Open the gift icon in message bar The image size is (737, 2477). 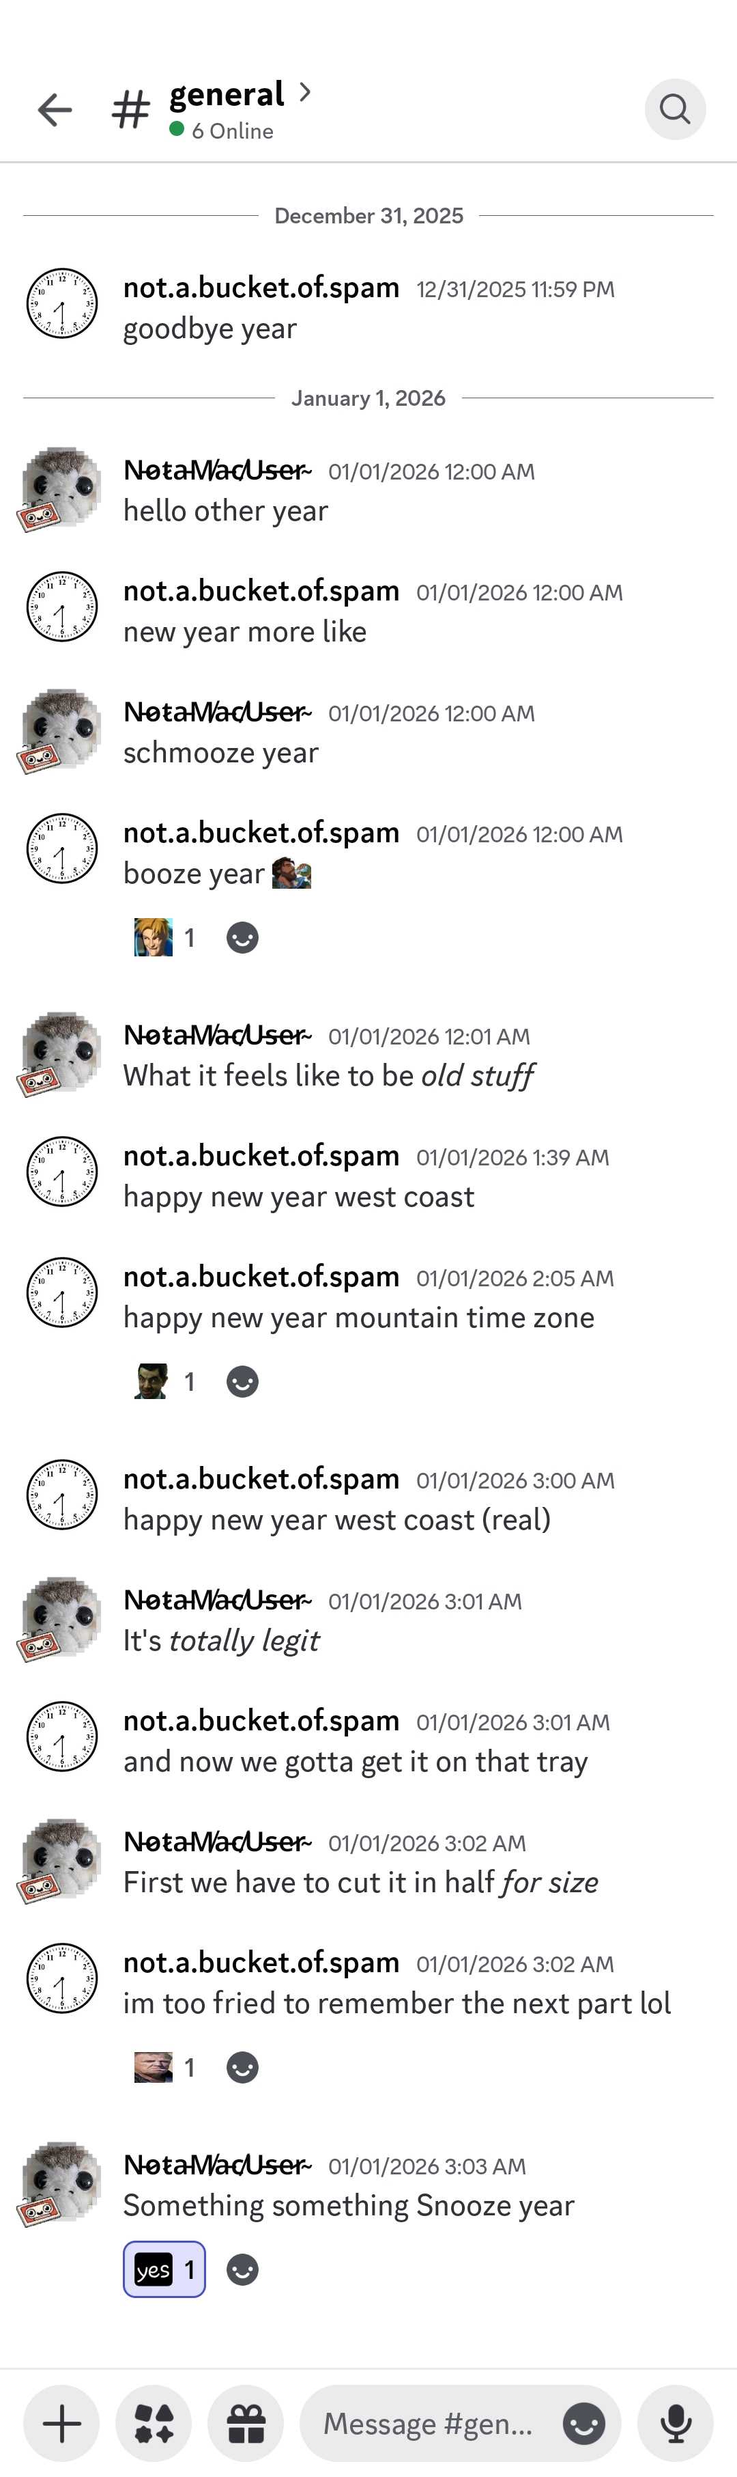click(x=246, y=2422)
